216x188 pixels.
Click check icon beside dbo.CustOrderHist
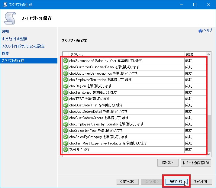pyautogui.click(x=66, y=105)
